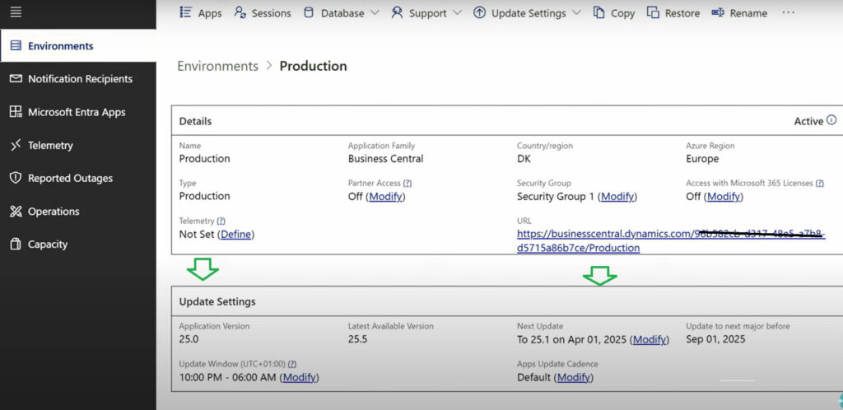The height and width of the screenshot is (410, 843).
Task: Select the Microsoft Entra Apps icon
Action: point(16,112)
